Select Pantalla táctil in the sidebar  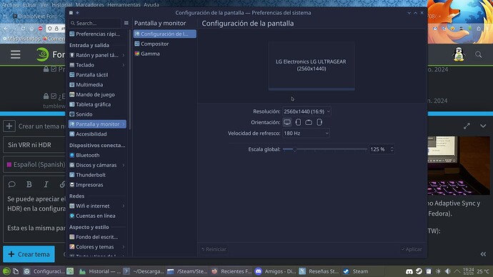[x=97, y=75]
